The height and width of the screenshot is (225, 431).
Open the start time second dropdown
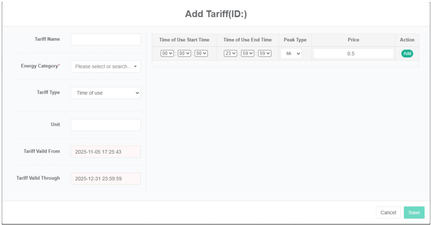click(201, 53)
